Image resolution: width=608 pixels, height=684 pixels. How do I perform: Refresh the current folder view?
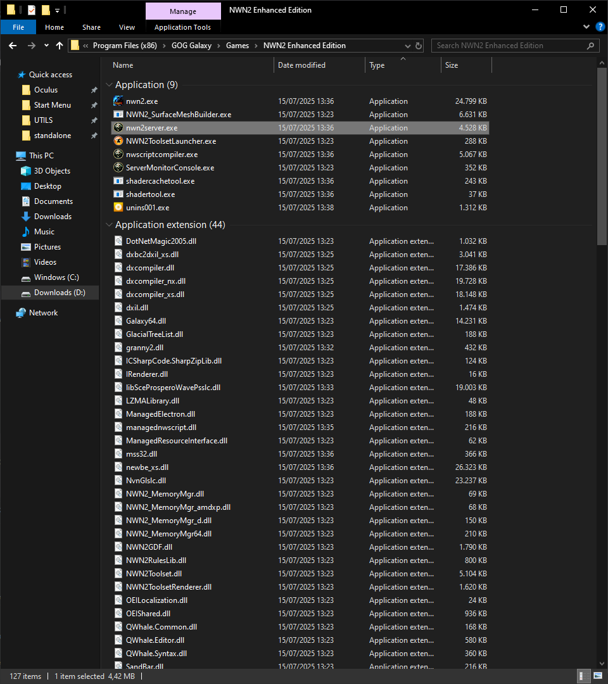pyautogui.click(x=419, y=46)
